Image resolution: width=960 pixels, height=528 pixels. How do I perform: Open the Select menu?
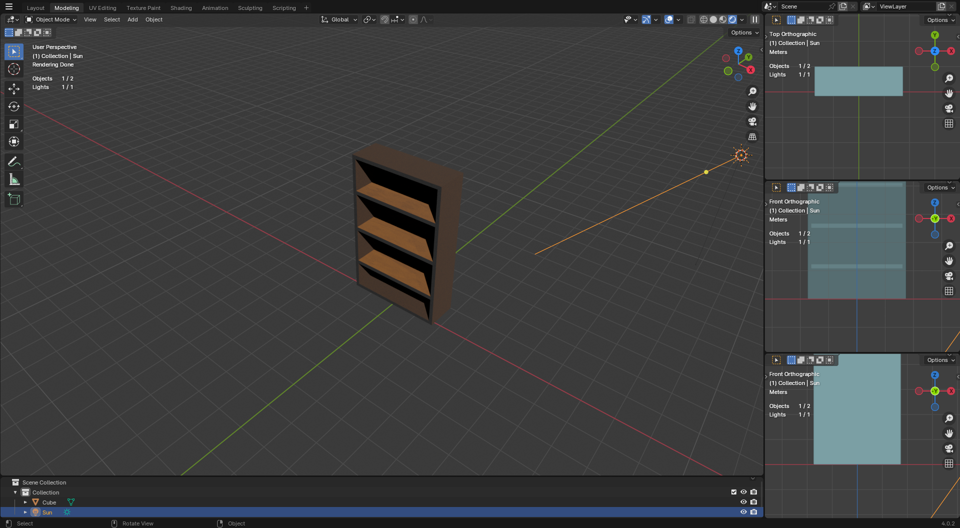coord(112,19)
